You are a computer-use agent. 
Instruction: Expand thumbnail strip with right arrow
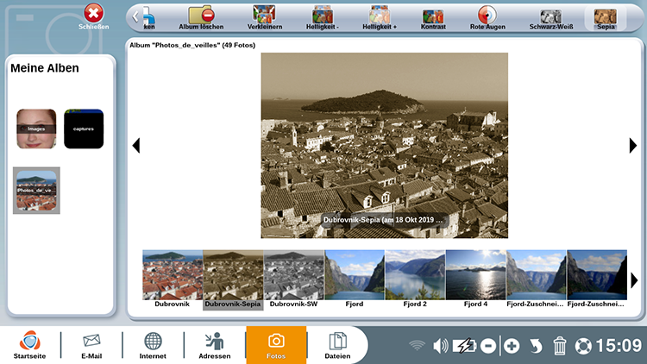(634, 280)
